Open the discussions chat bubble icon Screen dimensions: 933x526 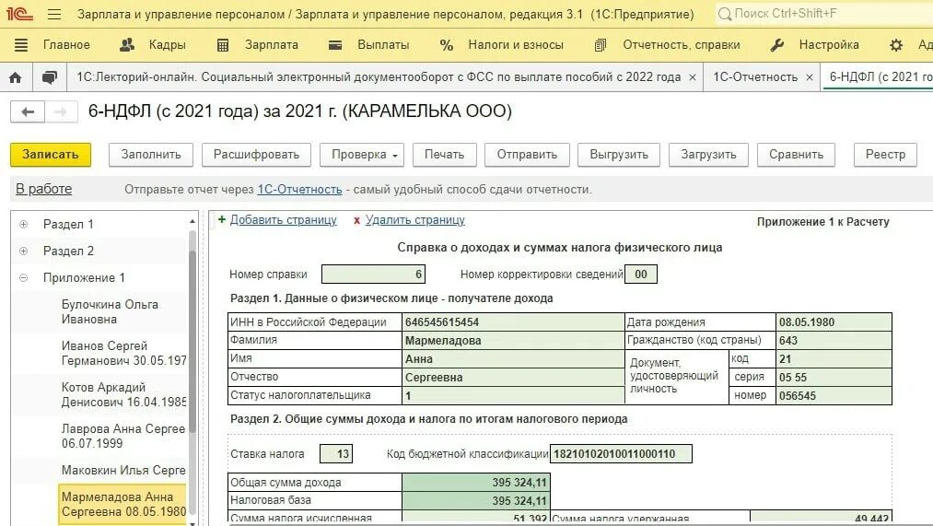point(50,77)
